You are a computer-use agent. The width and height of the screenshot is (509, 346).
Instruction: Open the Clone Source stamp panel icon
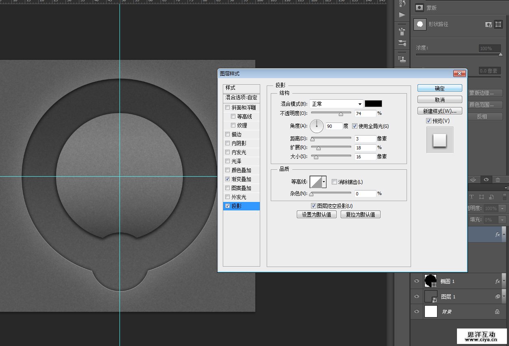click(x=402, y=59)
